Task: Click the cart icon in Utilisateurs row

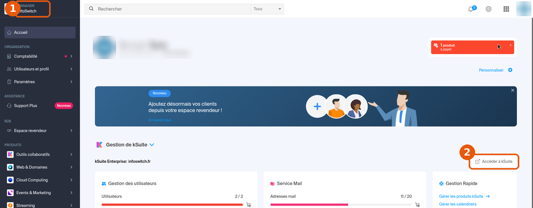Action: (249, 204)
